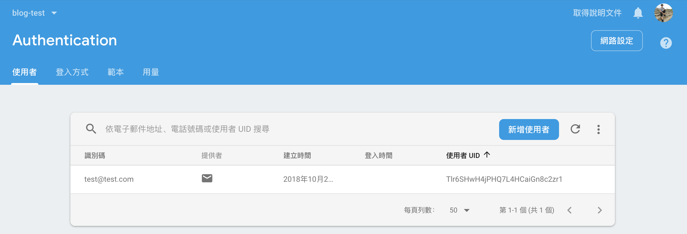
Task: Open the three-dot more options menu
Action: [x=598, y=129]
